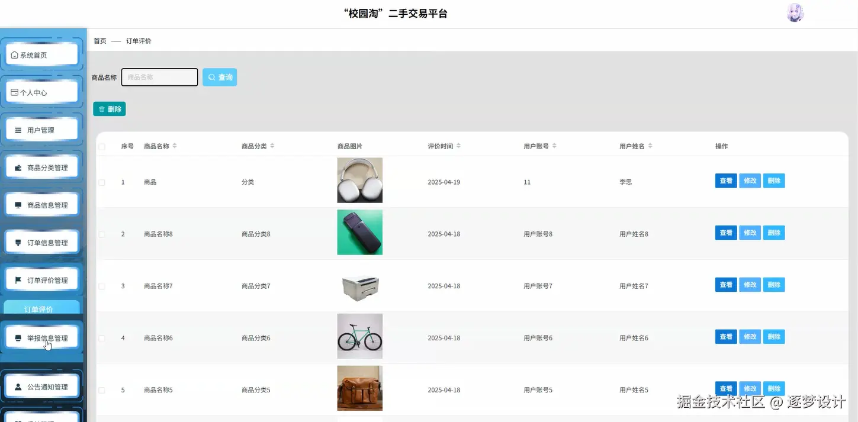Click the teal 删除 batch delete button
Image resolution: width=858 pixels, height=422 pixels.
click(110, 109)
